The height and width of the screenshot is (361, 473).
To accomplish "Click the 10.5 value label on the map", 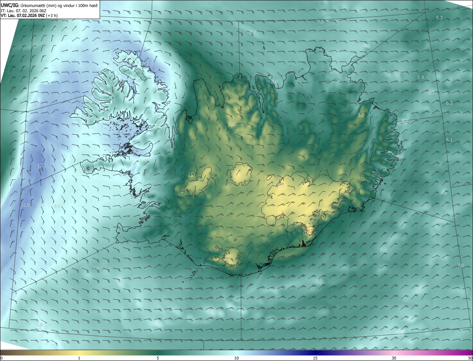I will pyautogui.click(x=42, y=325).
